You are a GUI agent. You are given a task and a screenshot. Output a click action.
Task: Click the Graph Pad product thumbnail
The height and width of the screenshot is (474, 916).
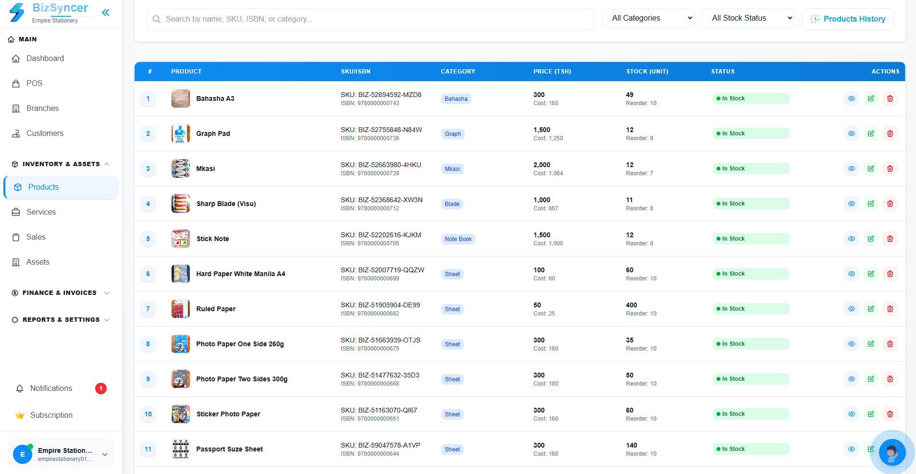point(181,134)
